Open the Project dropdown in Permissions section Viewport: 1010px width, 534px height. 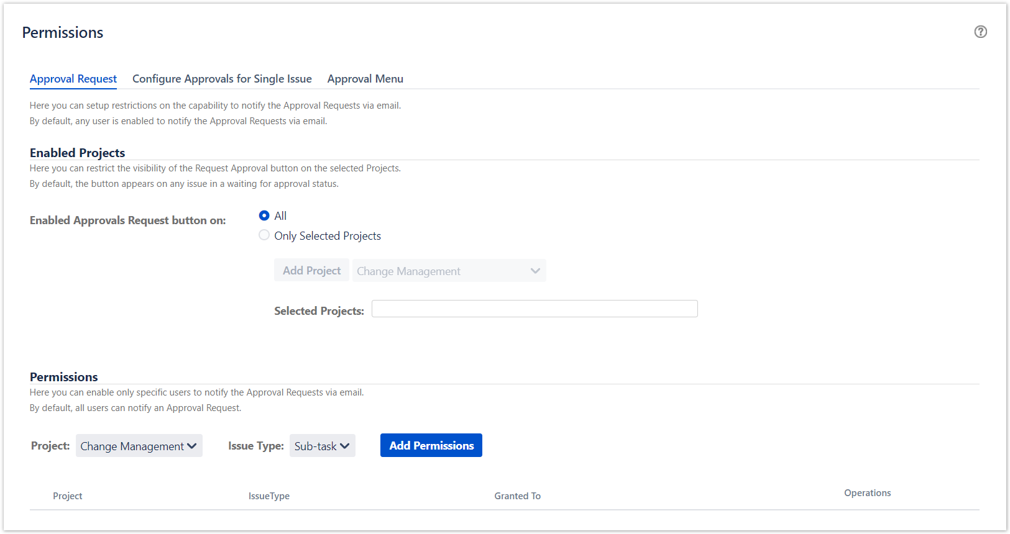(139, 446)
